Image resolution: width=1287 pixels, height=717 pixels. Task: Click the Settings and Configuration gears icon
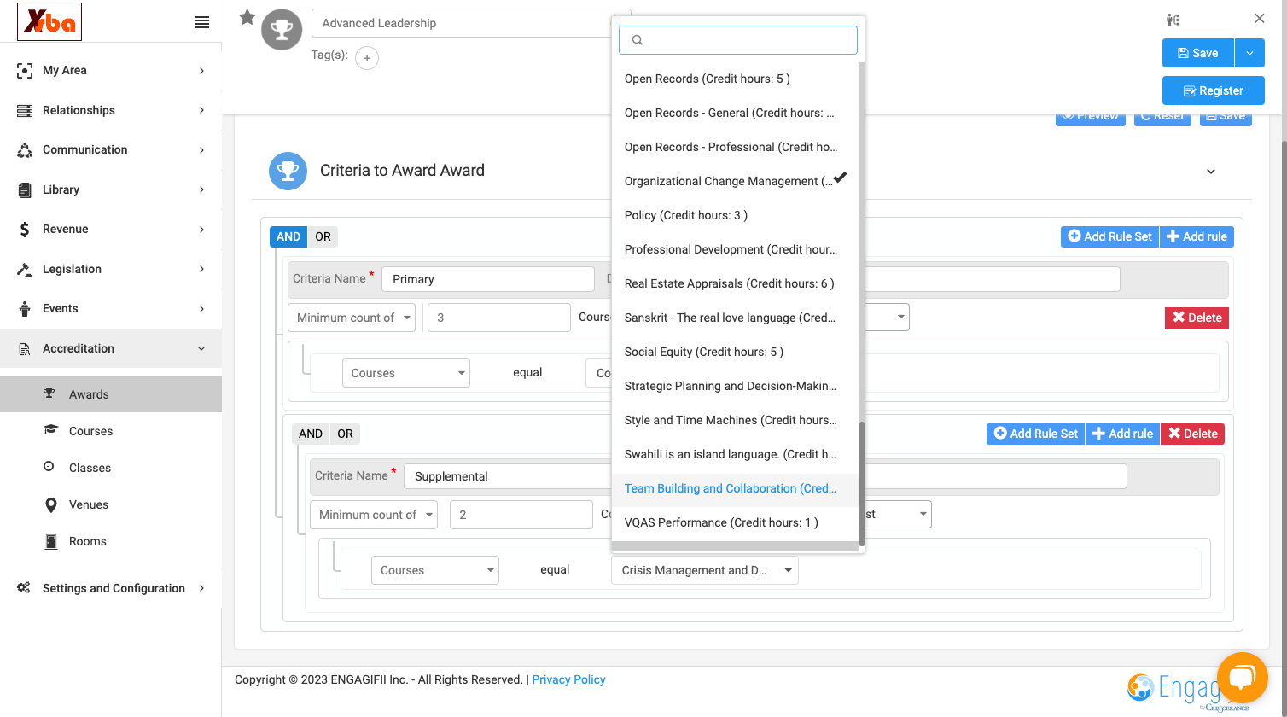click(x=24, y=587)
